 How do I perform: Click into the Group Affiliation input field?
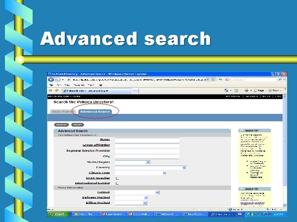point(147,146)
